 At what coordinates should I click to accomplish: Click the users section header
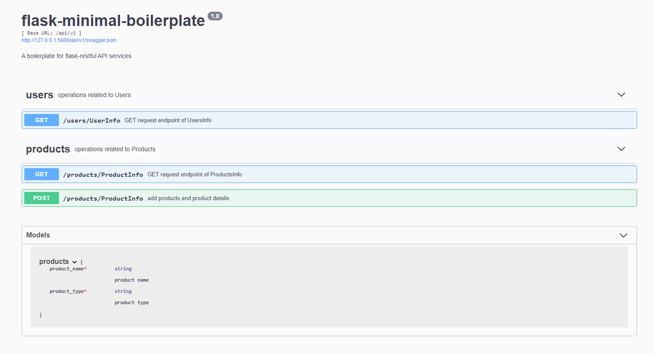point(39,95)
